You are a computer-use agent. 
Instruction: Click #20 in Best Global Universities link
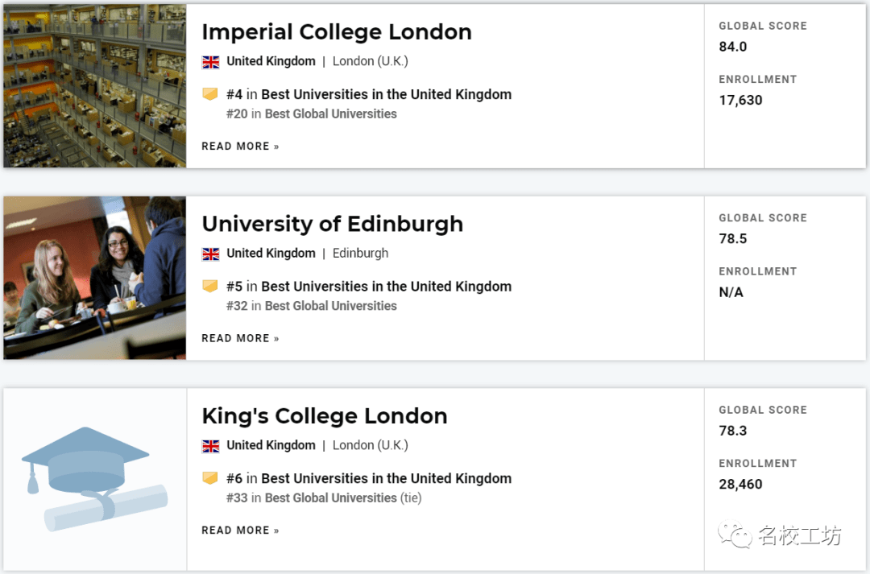pyautogui.click(x=312, y=114)
